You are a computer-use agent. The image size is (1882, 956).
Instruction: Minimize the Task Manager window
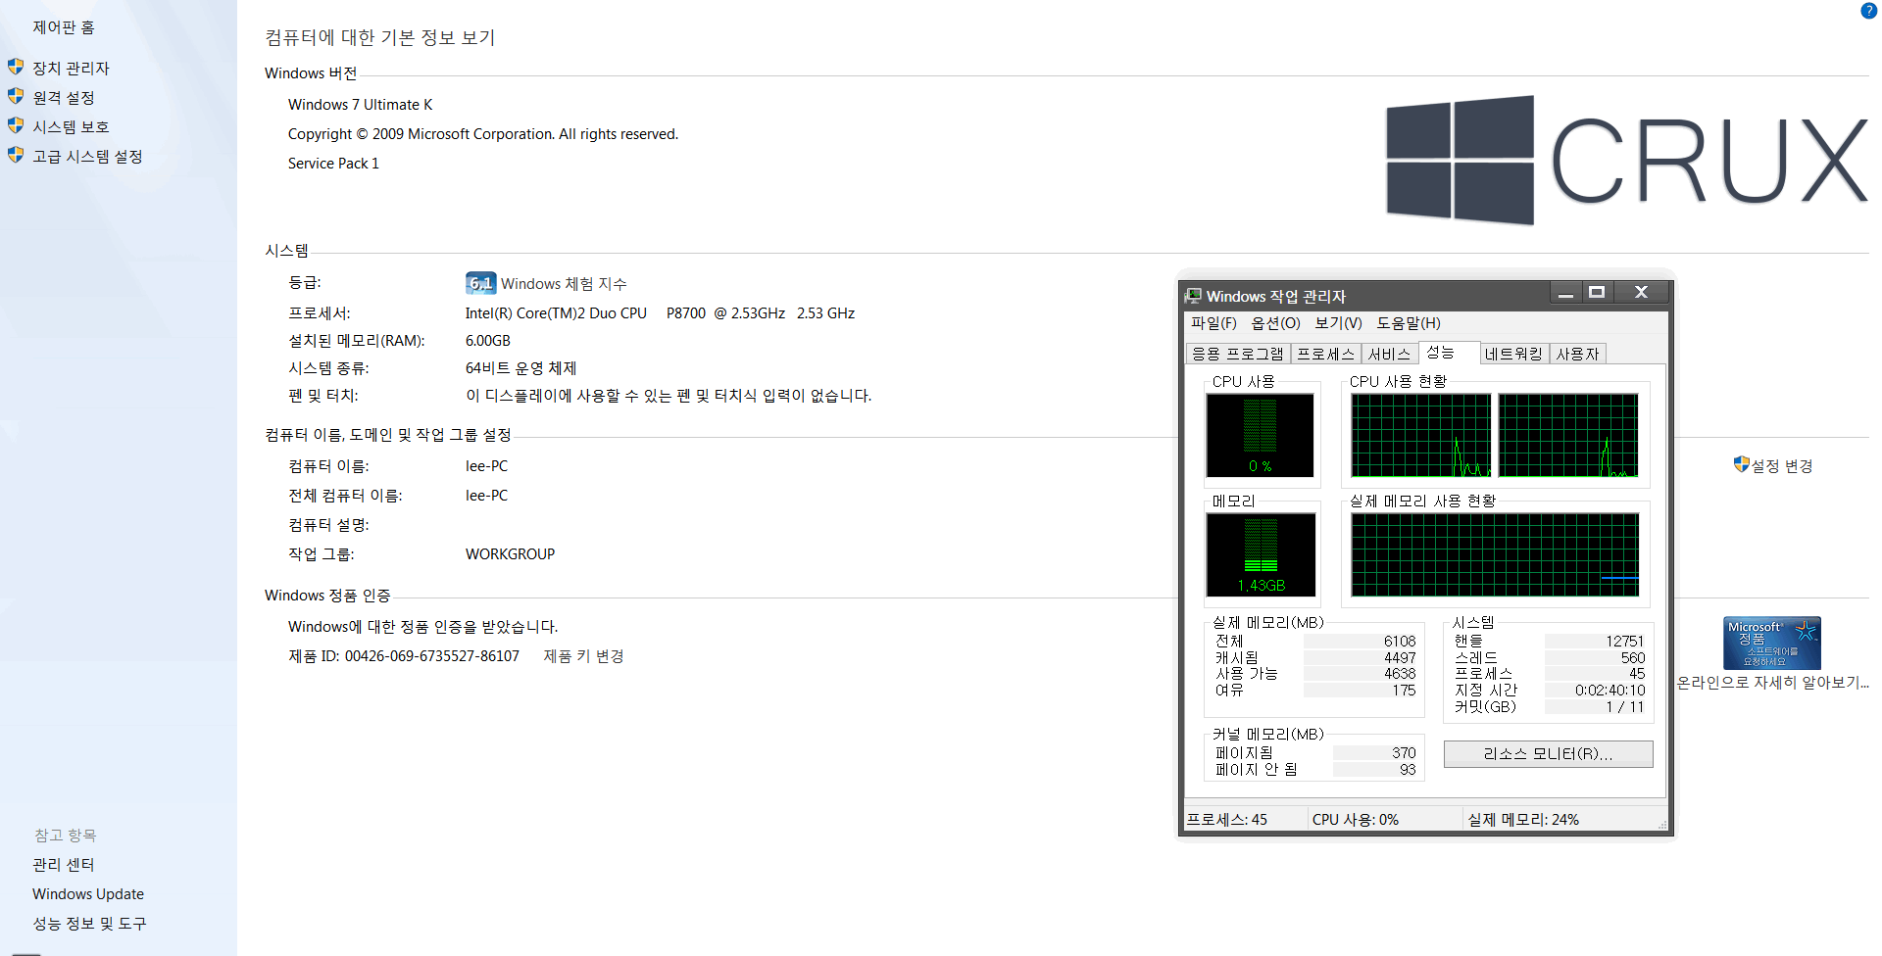click(x=1565, y=293)
